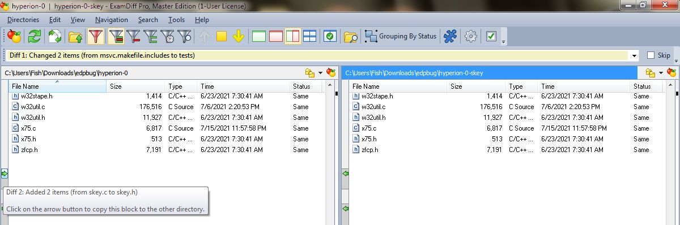This screenshot has width=680, height=225.
Task: Click right pane browse folder icon
Action: (650, 73)
